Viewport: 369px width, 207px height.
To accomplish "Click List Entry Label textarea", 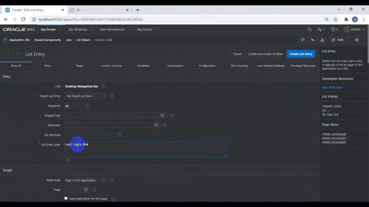I will coord(145,149).
